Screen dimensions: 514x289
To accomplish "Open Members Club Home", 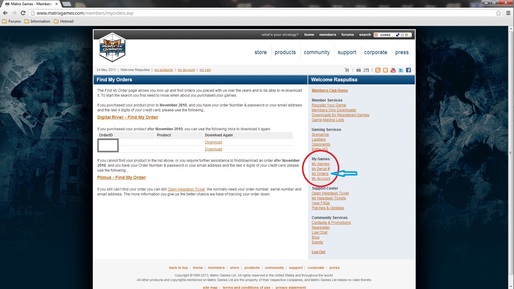I will click(x=330, y=91).
